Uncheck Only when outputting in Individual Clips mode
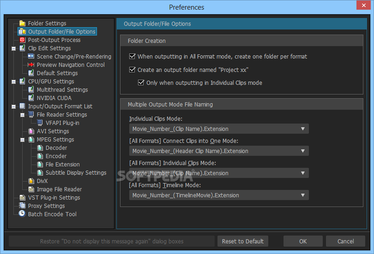 click(141, 83)
